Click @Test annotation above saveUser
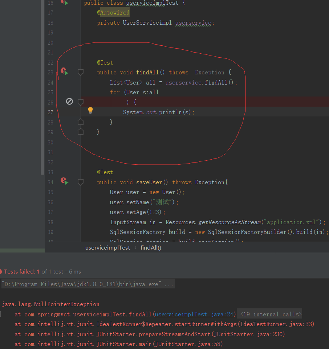Image resolution: width=329 pixels, height=349 pixels. (x=105, y=172)
